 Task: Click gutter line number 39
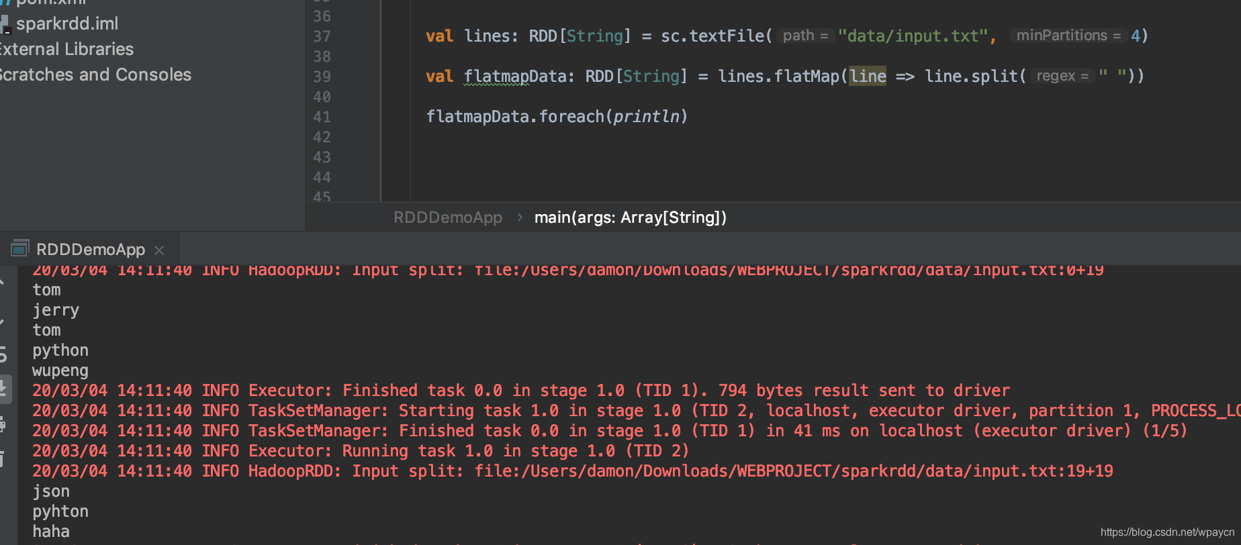tap(322, 77)
